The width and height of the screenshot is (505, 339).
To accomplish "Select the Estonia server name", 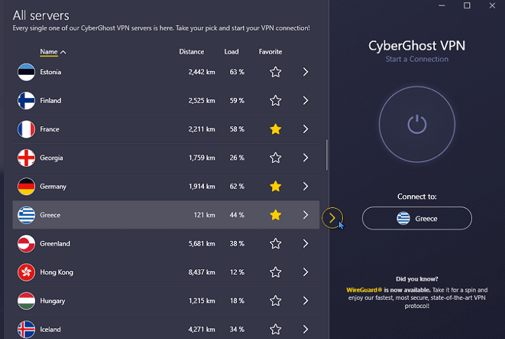I will [x=51, y=72].
